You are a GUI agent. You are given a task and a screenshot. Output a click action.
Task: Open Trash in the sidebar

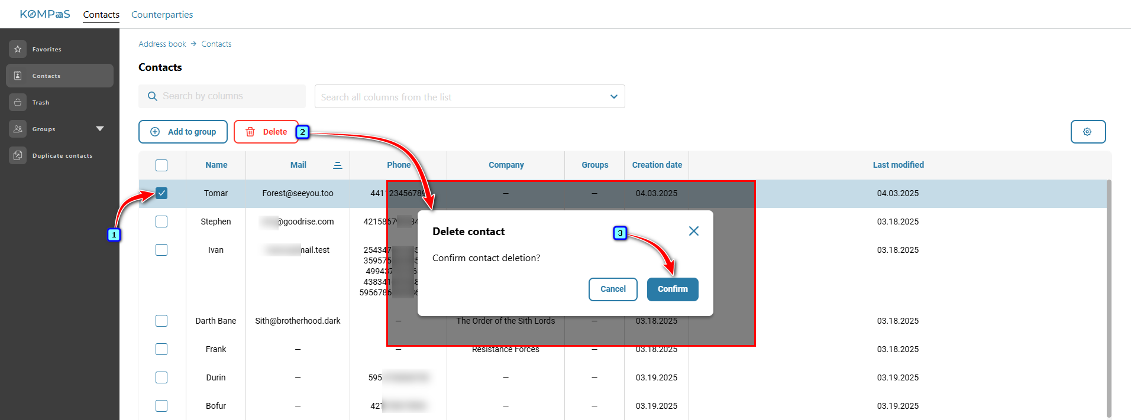(41, 103)
